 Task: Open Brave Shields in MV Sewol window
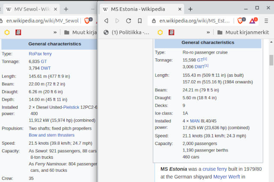coord(87,21)
